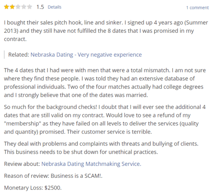Open the 1 comment link
The height and width of the screenshot is (194, 217).
[x=197, y=7]
